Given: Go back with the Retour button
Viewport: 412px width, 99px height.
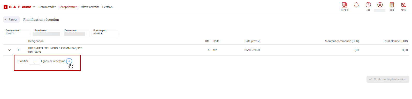Looking at the screenshot, I should [11, 19].
